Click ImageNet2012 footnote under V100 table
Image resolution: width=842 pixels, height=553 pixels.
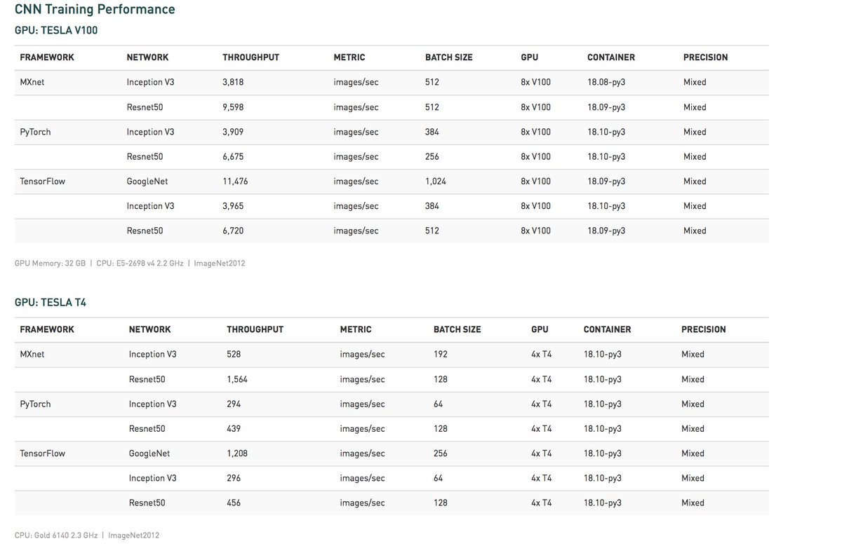220,264
